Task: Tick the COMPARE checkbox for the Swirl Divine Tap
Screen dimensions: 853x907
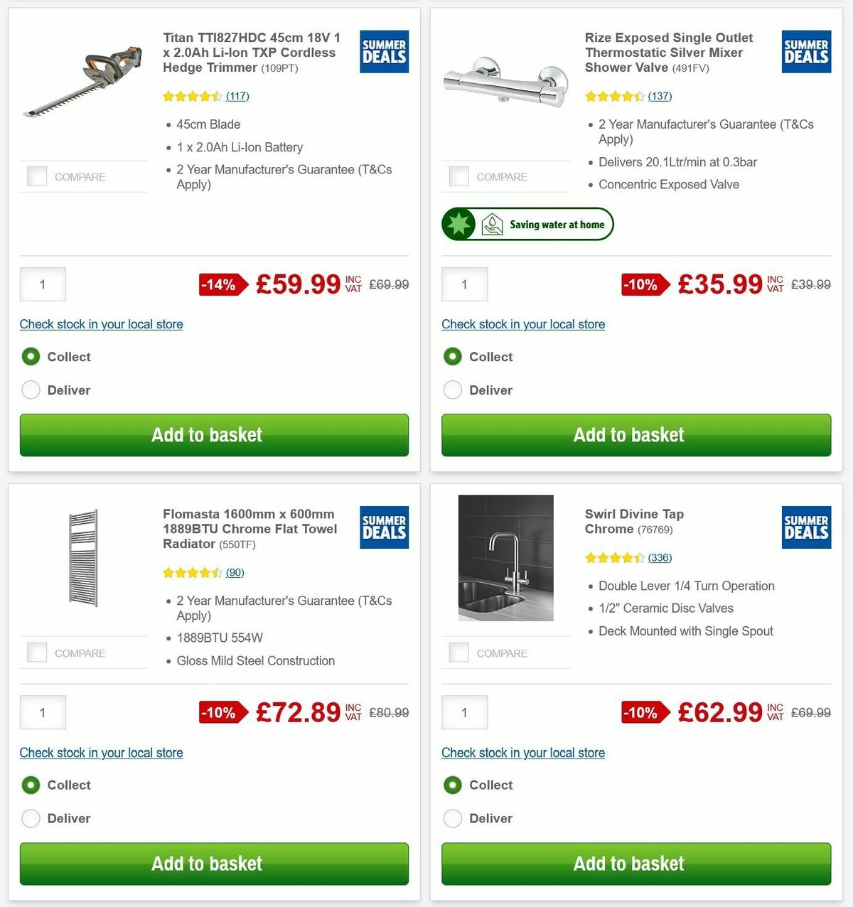Action: click(x=459, y=652)
